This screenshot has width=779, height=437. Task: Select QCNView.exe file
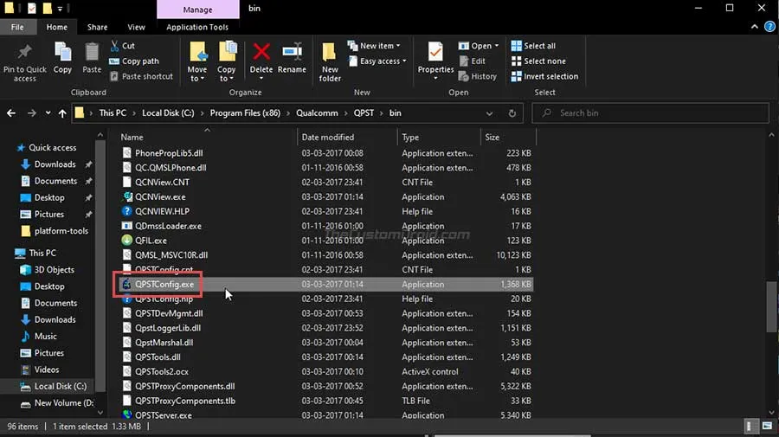pos(160,197)
